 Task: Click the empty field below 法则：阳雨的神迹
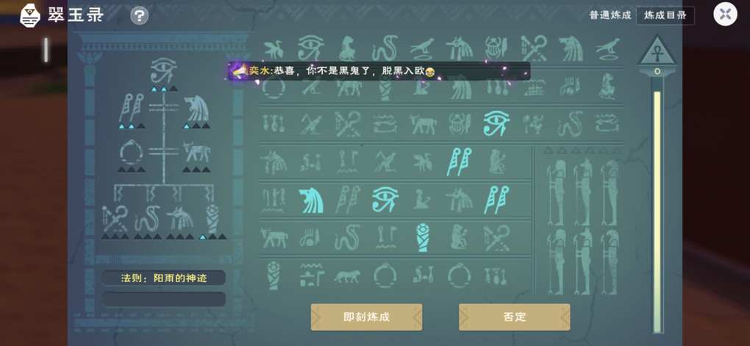click(163, 299)
